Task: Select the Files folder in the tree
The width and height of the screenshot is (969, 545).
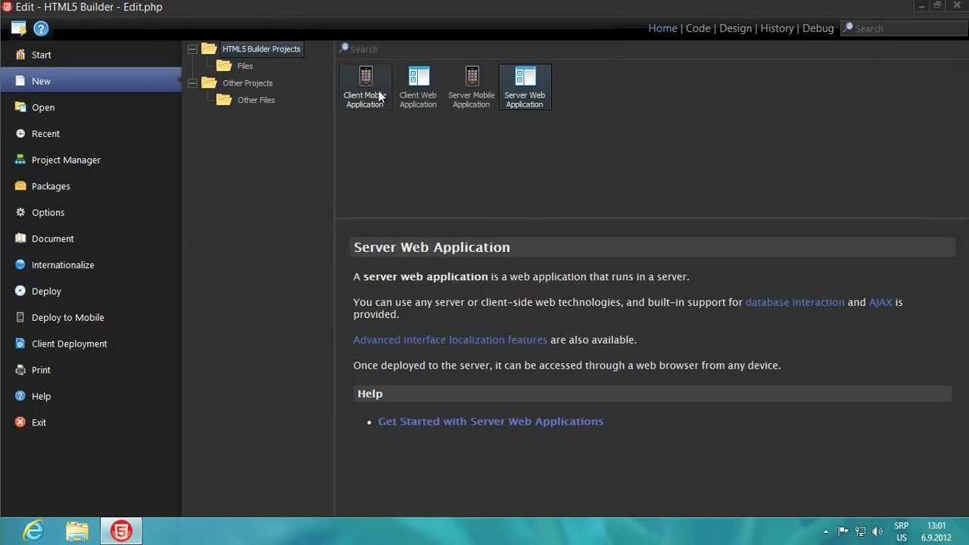Action: pos(245,66)
